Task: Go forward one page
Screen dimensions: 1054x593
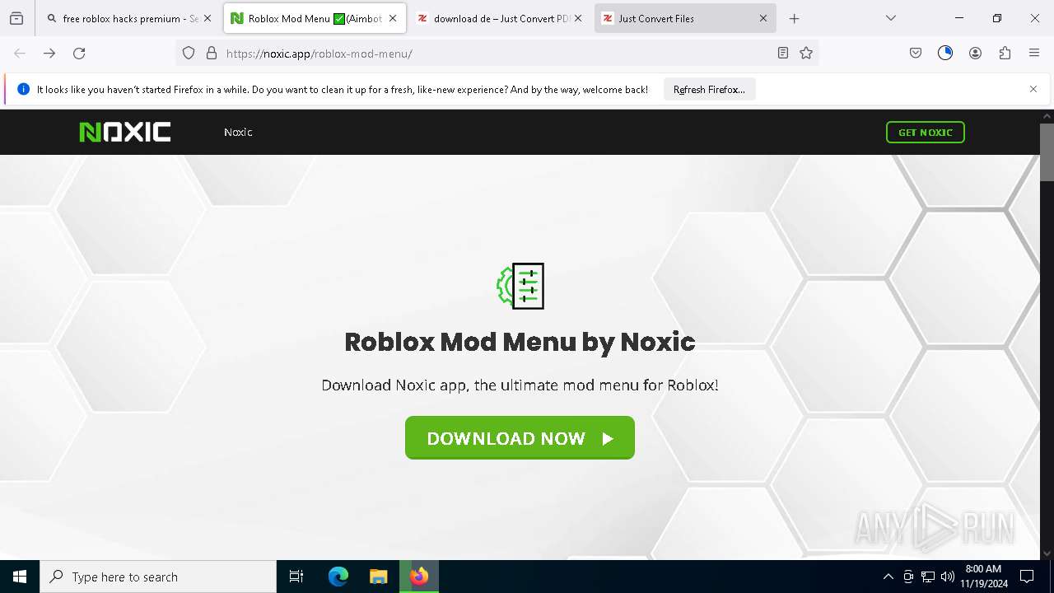Action: [49, 53]
